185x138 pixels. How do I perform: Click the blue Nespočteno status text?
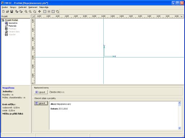coord(8,88)
